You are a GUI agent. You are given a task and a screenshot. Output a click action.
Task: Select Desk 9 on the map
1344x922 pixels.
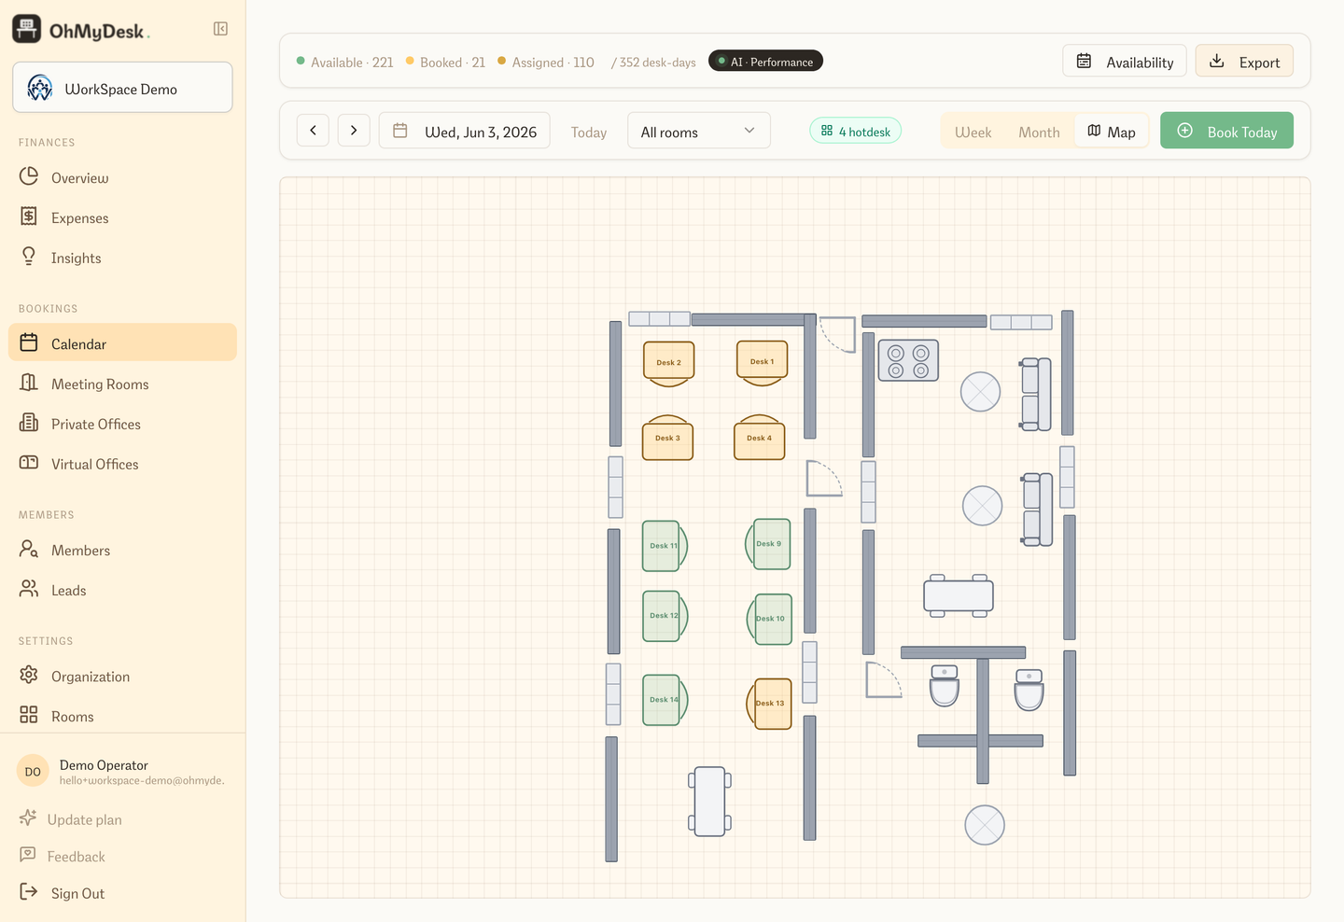[768, 544]
